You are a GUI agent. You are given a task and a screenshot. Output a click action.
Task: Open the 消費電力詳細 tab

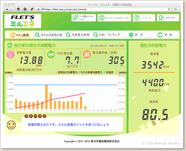pos(77,35)
